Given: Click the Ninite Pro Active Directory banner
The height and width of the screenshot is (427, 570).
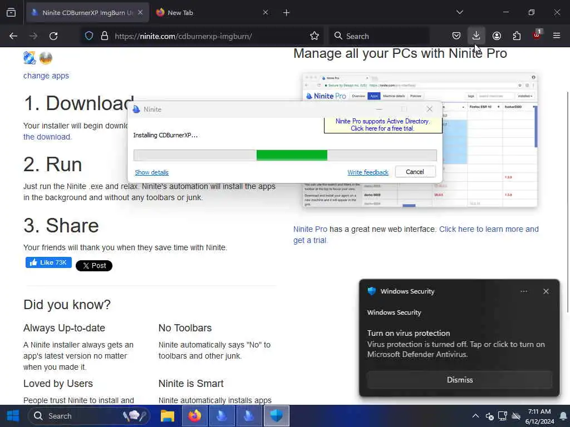Looking at the screenshot, I should coord(382,125).
